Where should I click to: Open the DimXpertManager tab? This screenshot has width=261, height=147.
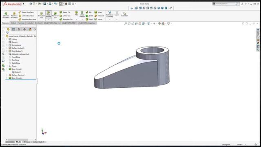(x=24, y=29)
